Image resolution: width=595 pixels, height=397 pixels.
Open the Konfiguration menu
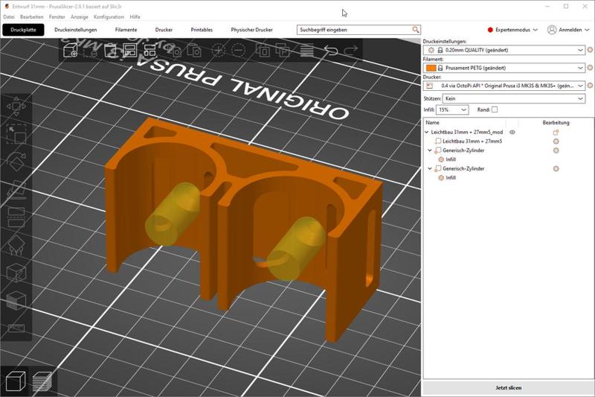click(x=109, y=16)
